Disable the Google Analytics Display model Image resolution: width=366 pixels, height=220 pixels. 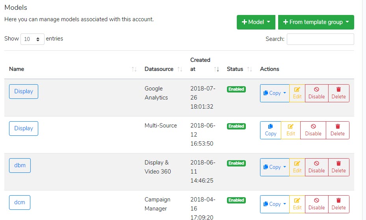[316, 93]
